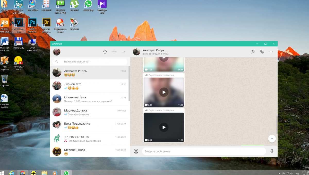This screenshot has width=309, height=175.
Task: Start a new chat with plus icon
Action: pos(114,52)
